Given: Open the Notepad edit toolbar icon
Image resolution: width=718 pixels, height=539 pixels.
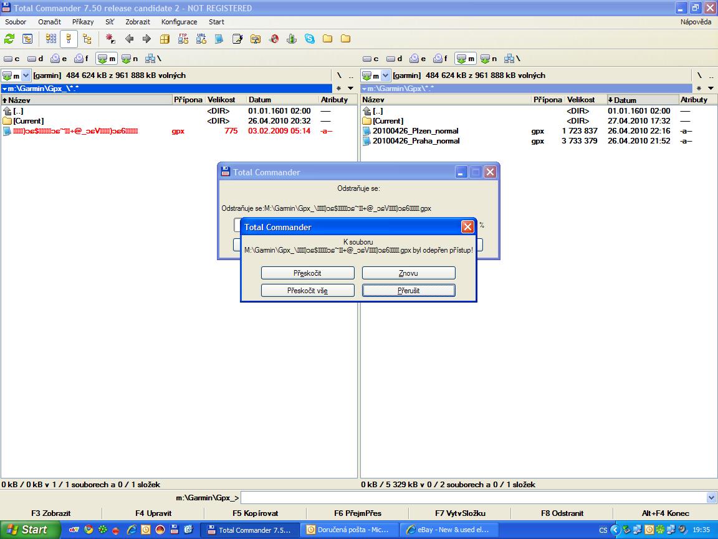Looking at the screenshot, I should point(237,39).
